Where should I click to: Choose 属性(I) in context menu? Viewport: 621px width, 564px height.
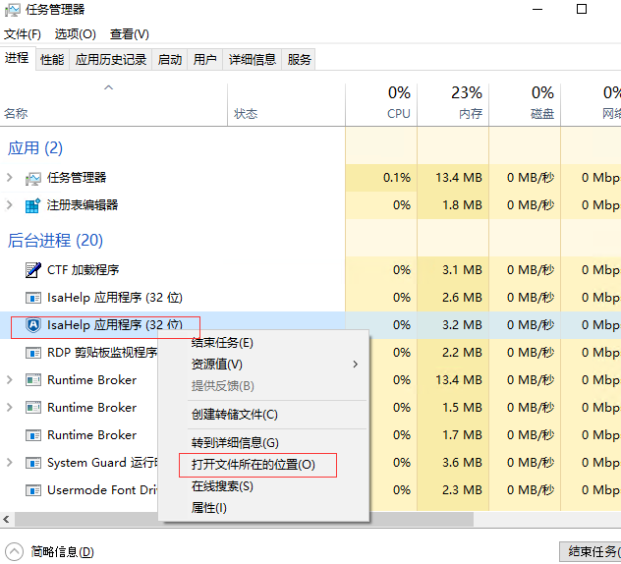tap(263, 508)
